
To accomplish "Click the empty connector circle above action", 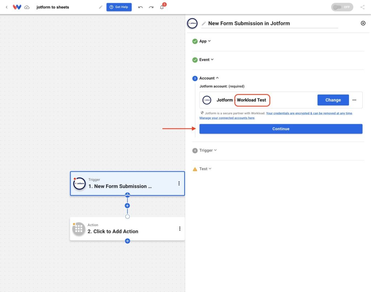I will coord(127,217).
